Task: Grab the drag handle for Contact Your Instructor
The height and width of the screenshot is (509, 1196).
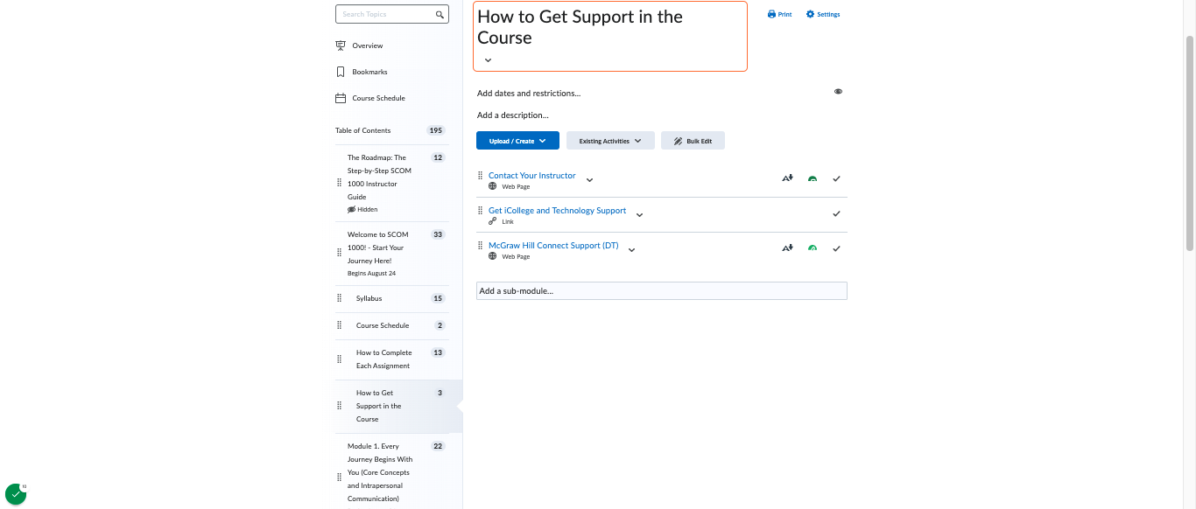Action: pos(480,176)
